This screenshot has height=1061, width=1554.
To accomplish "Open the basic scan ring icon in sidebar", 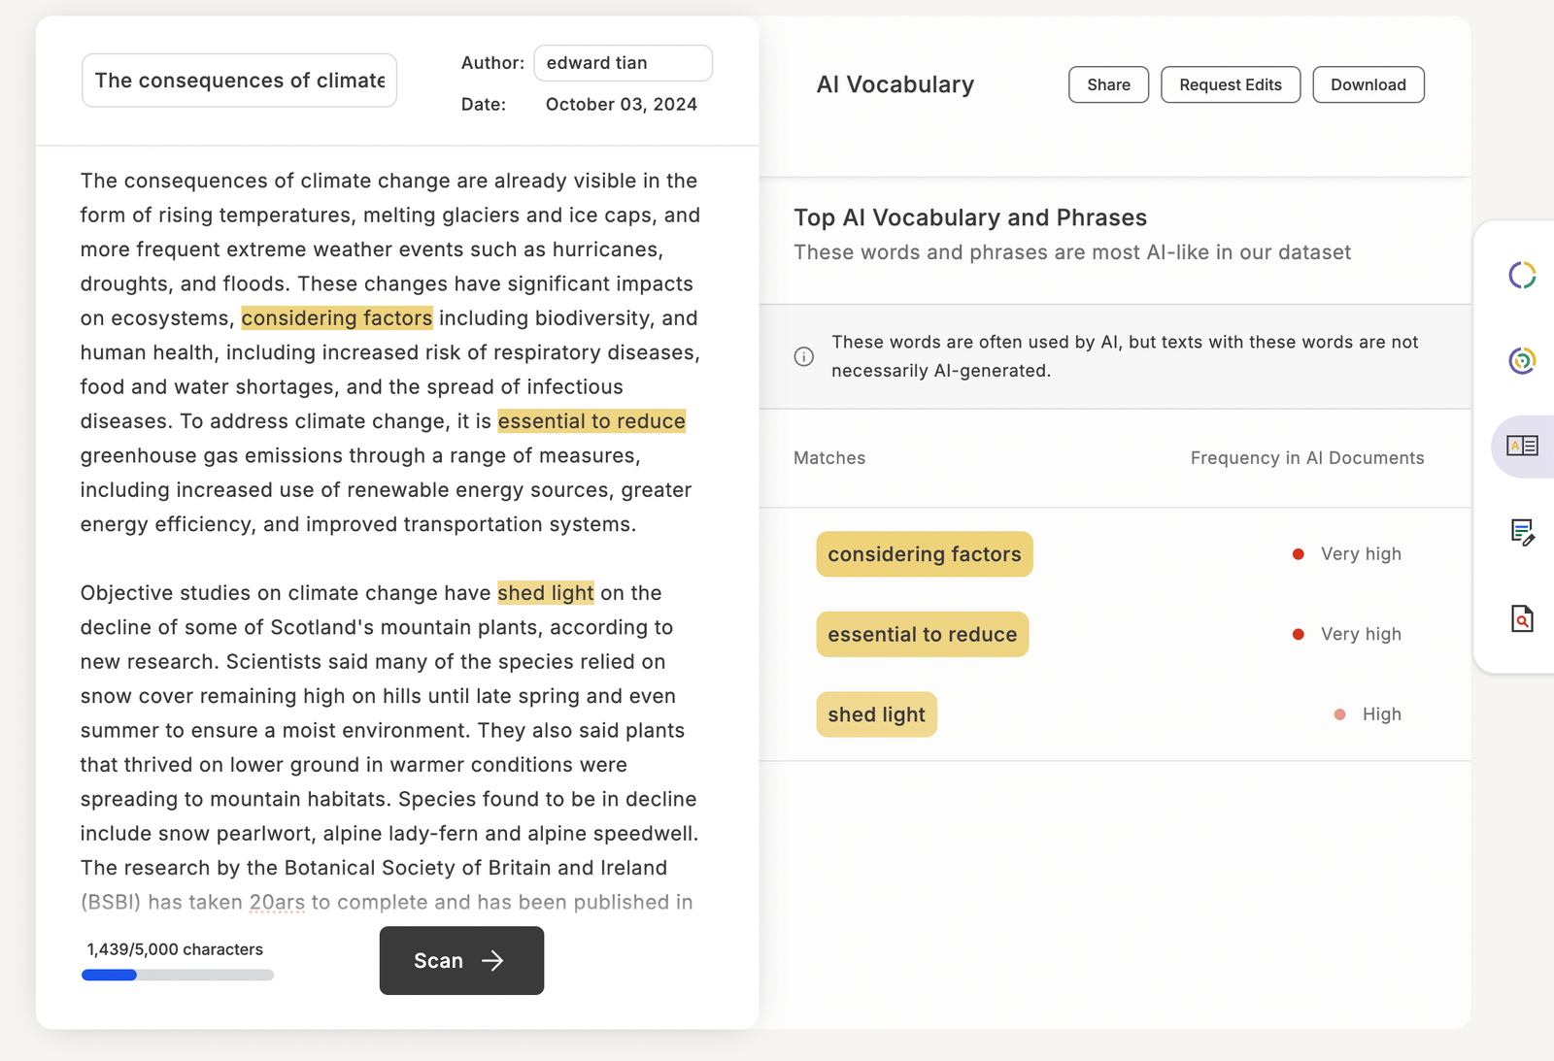I will pyautogui.click(x=1522, y=276).
